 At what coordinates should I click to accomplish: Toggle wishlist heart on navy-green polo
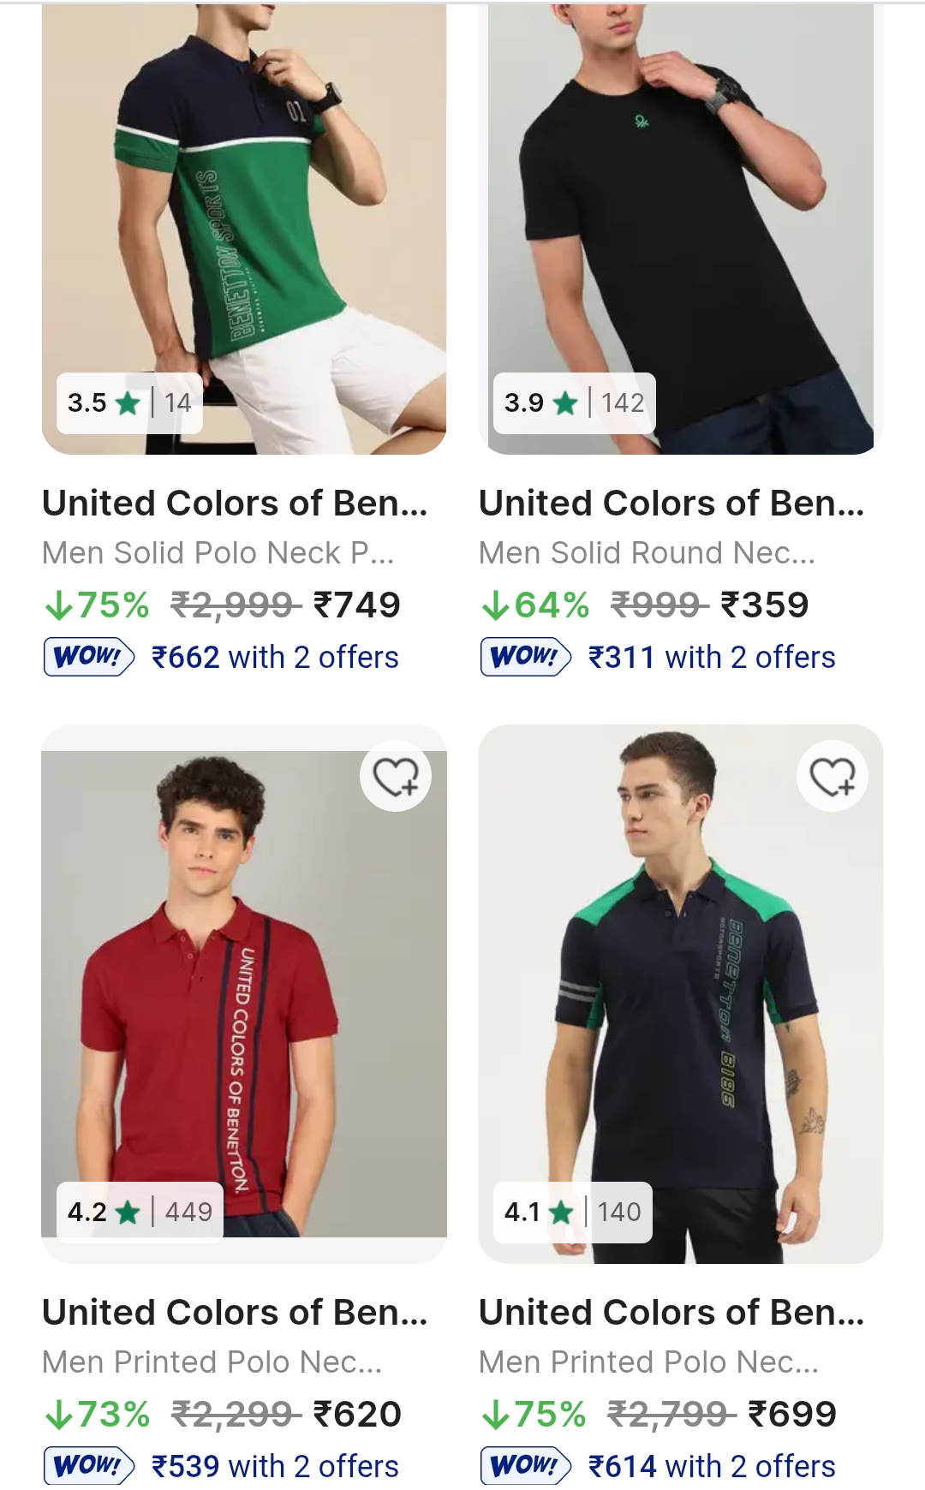832,777
